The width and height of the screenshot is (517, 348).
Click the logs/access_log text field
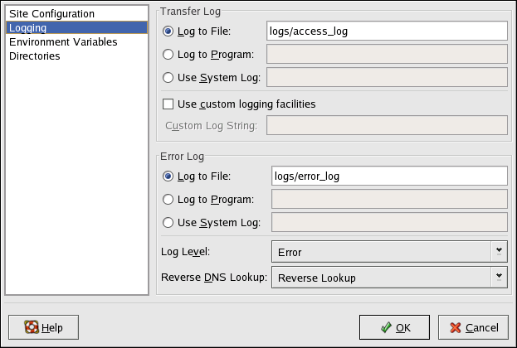point(387,31)
